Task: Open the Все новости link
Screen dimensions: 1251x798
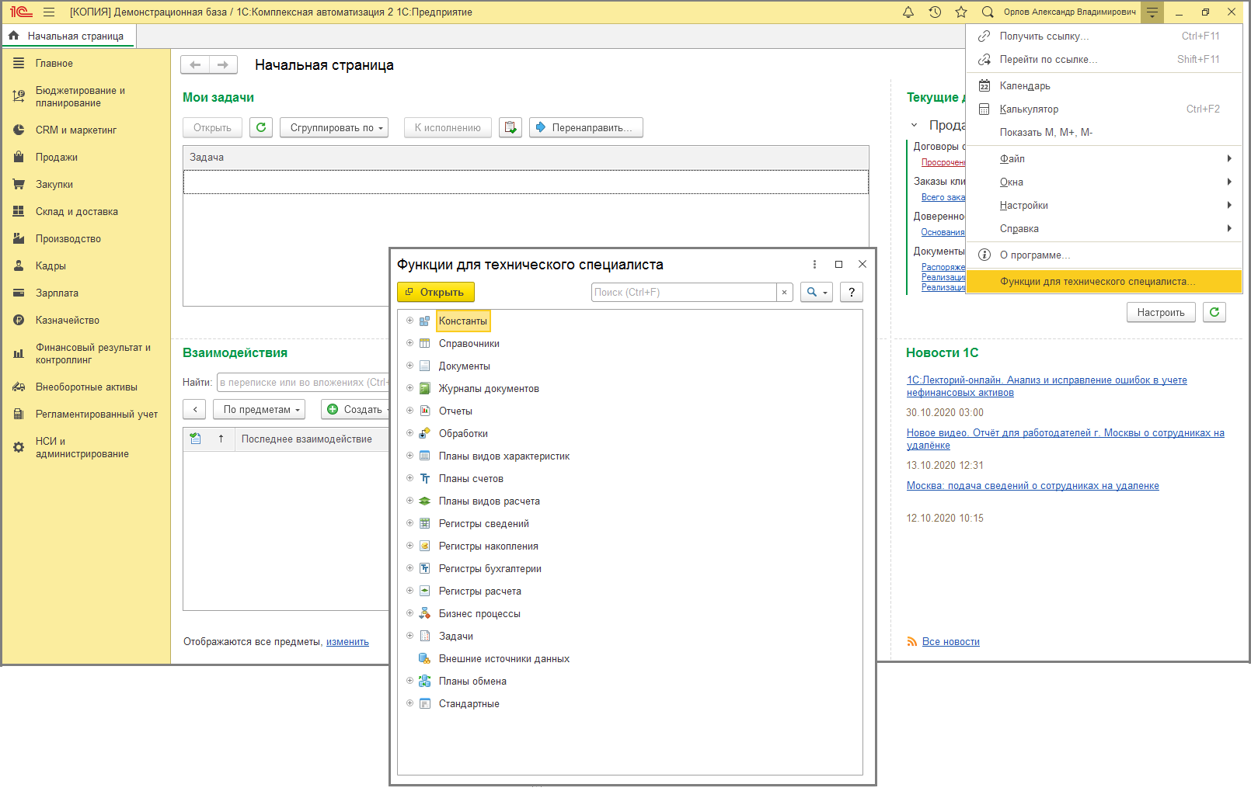Action: pyautogui.click(x=950, y=642)
